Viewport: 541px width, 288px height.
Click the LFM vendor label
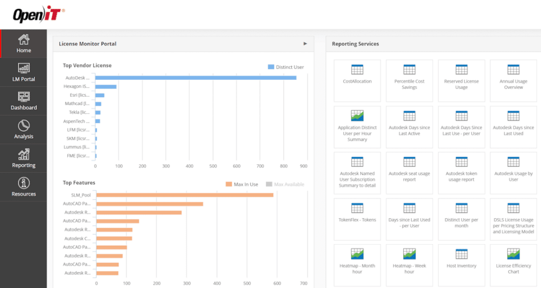78,129
